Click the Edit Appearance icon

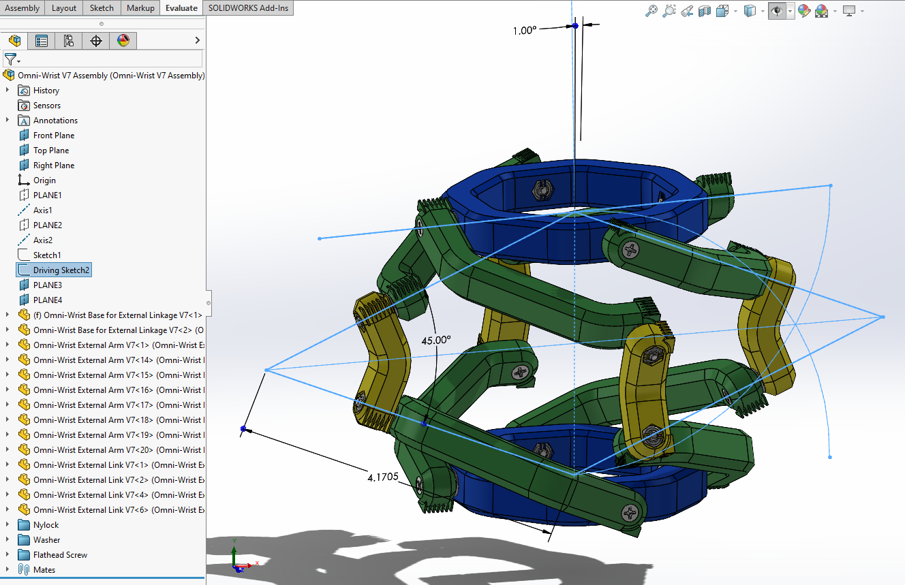[x=804, y=10]
